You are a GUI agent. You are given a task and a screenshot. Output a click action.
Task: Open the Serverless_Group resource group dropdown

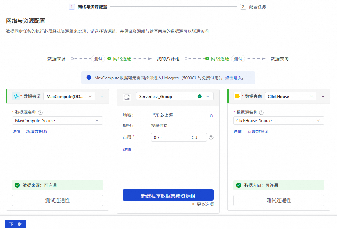pyautogui.click(x=175, y=96)
